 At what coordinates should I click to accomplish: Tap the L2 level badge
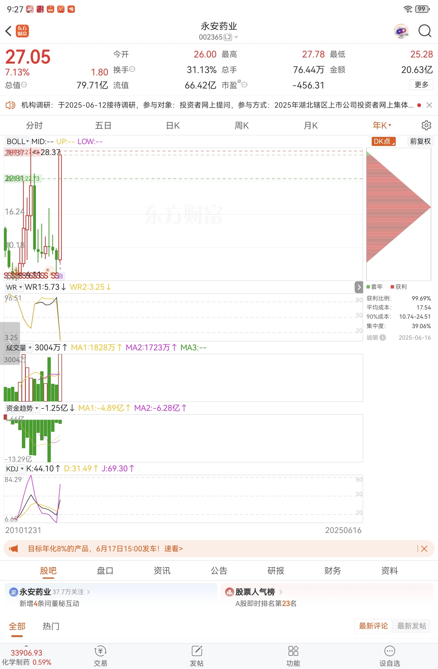click(x=228, y=37)
